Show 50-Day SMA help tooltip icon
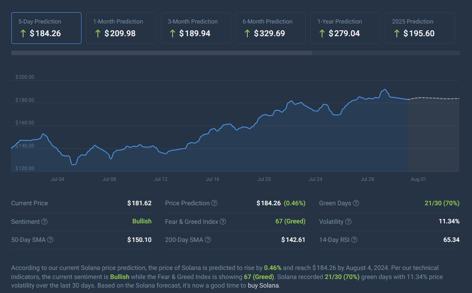This screenshot has height=293, width=472. click(x=50, y=240)
